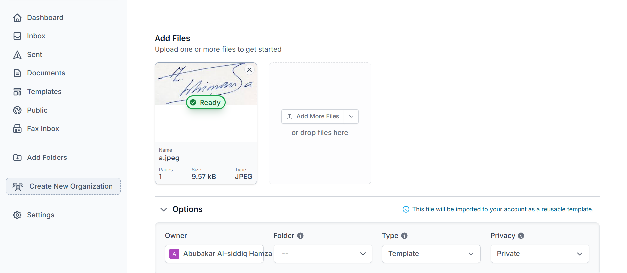
Task: Click the Folder info icon
Action: click(x=300, y=236)
